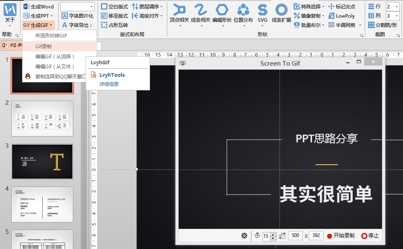The image size is (403, 249).
Task: Open the font combo box in ribbon
Action: point(77,7)
